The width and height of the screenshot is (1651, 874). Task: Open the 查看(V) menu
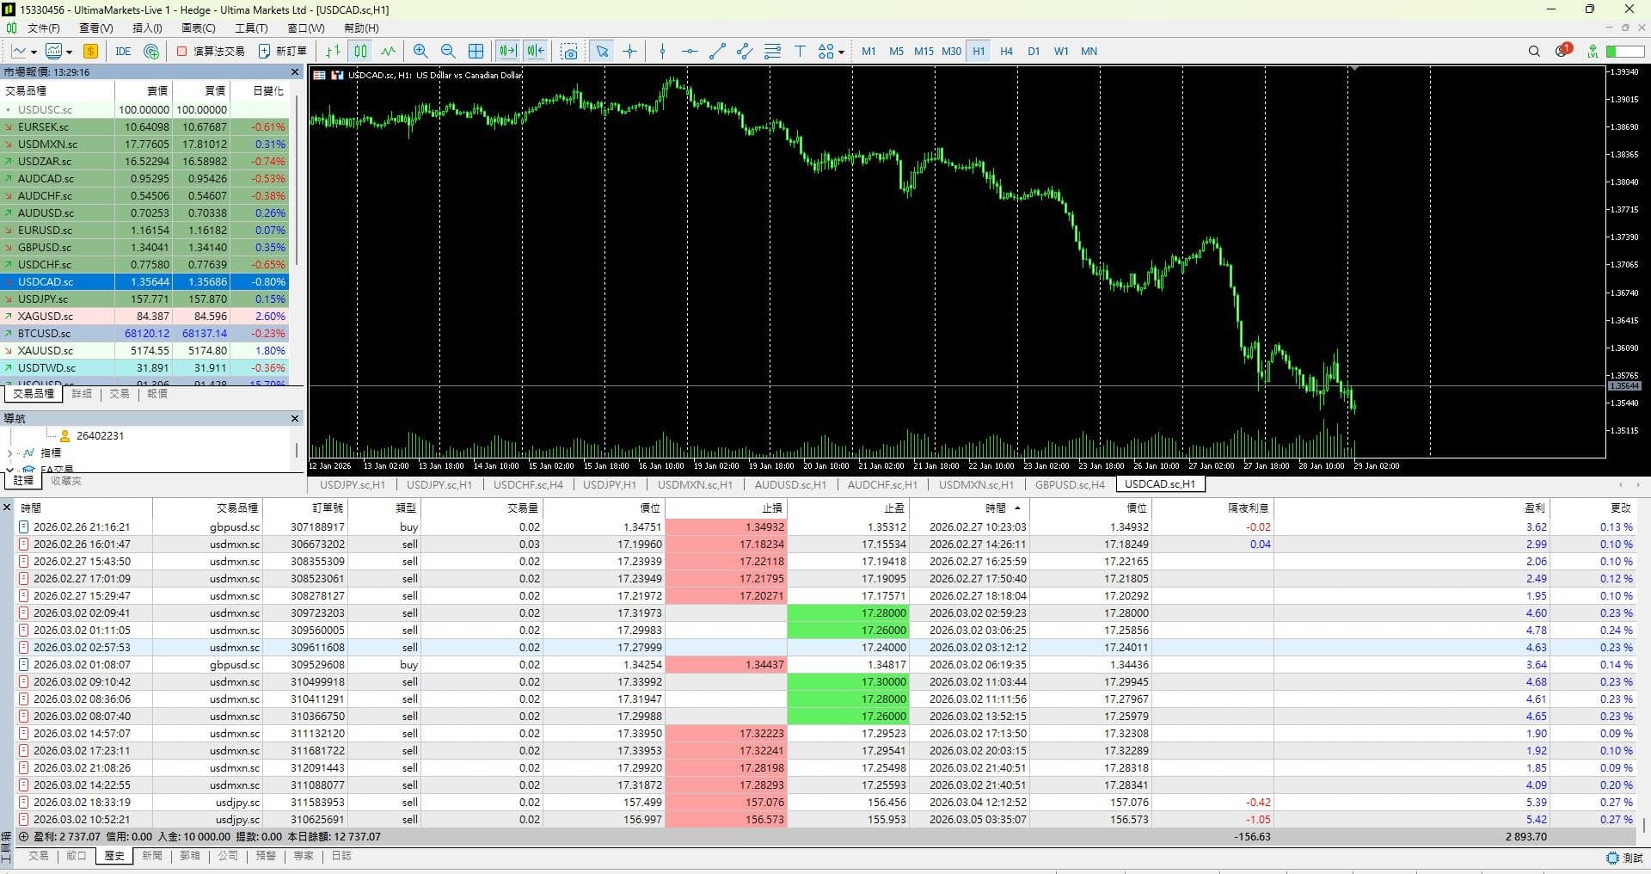pyautogui.click(x=96, y=28)
